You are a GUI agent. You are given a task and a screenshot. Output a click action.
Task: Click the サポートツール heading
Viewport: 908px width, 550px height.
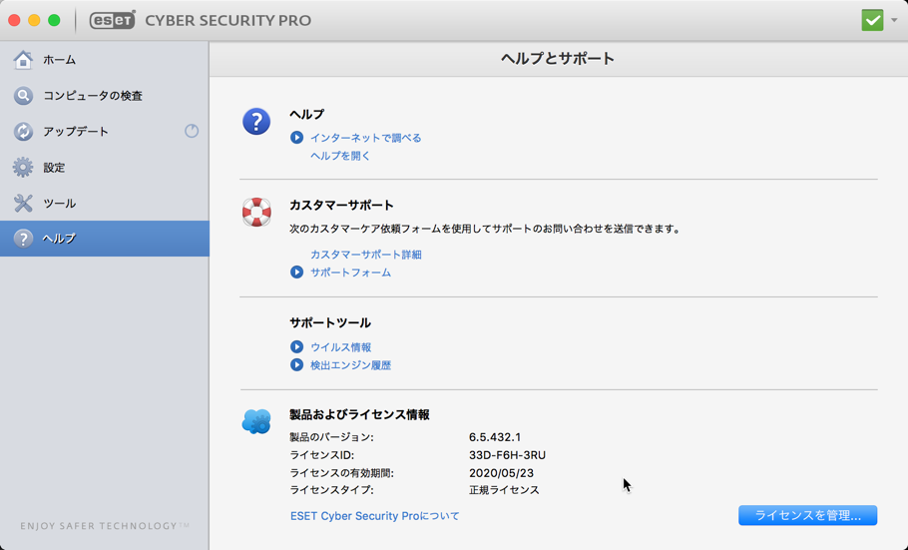click(330, 322)
